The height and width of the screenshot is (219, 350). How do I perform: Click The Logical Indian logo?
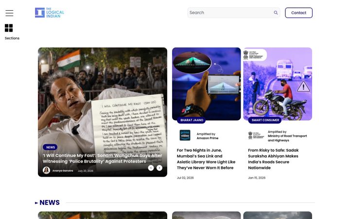click(50, 13)
